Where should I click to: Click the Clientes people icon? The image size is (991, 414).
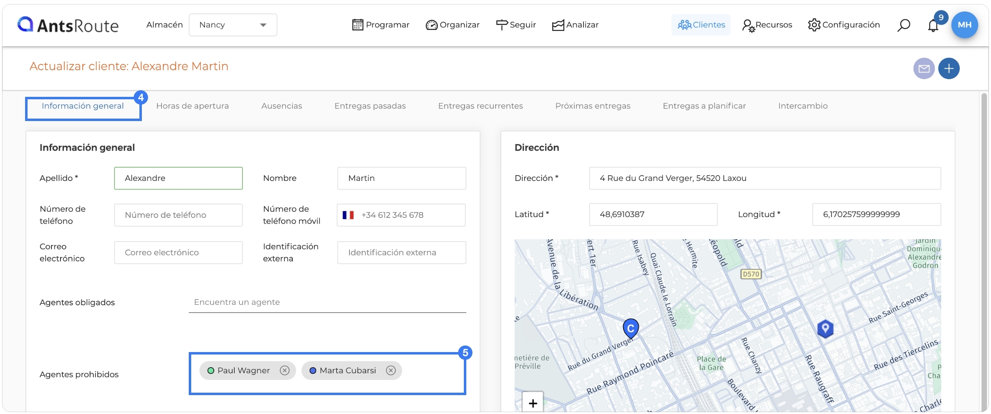(x=685, y=25)
